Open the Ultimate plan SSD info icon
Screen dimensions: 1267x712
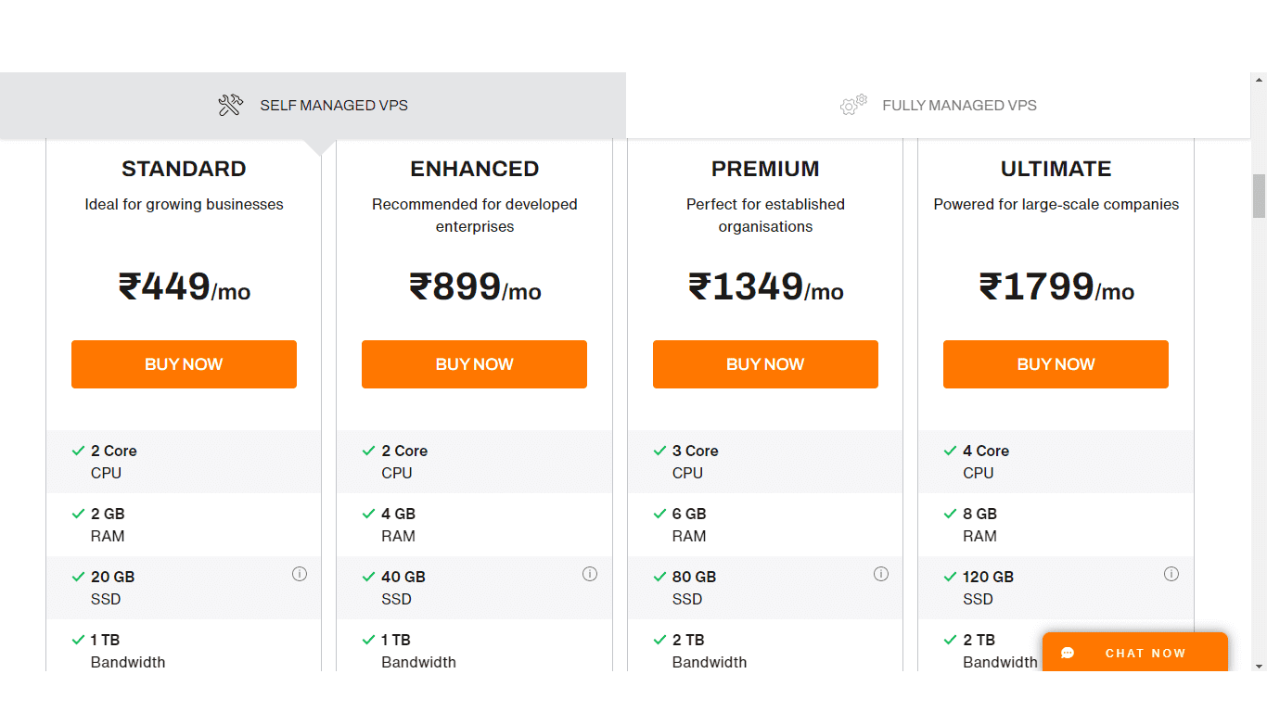[1171, 574]
